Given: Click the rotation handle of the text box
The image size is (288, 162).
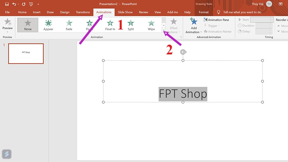Looking at the screenshot, I should 183,52.
